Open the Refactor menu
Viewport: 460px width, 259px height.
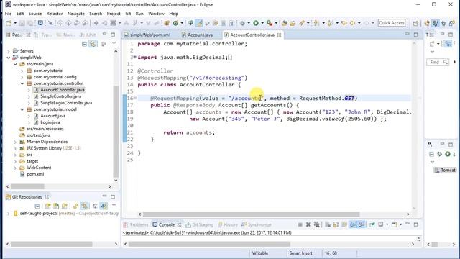[x=55, y=14]
